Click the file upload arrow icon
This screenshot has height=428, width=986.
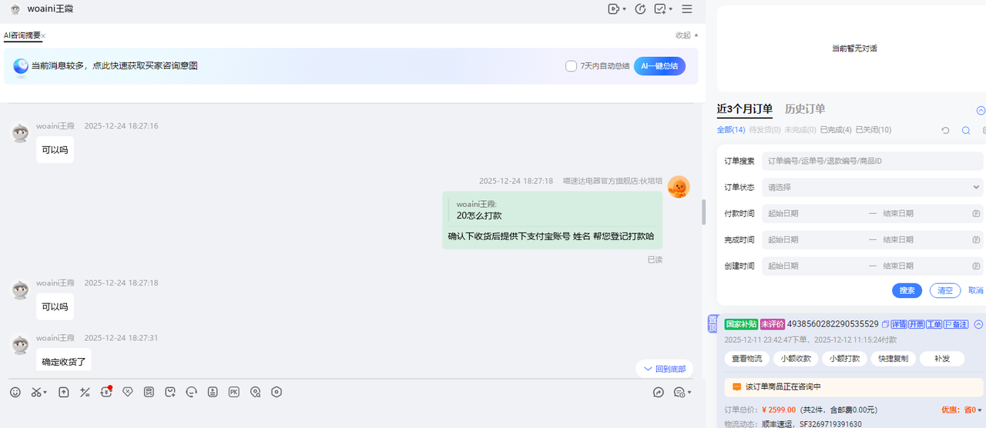tap(64, 392)
